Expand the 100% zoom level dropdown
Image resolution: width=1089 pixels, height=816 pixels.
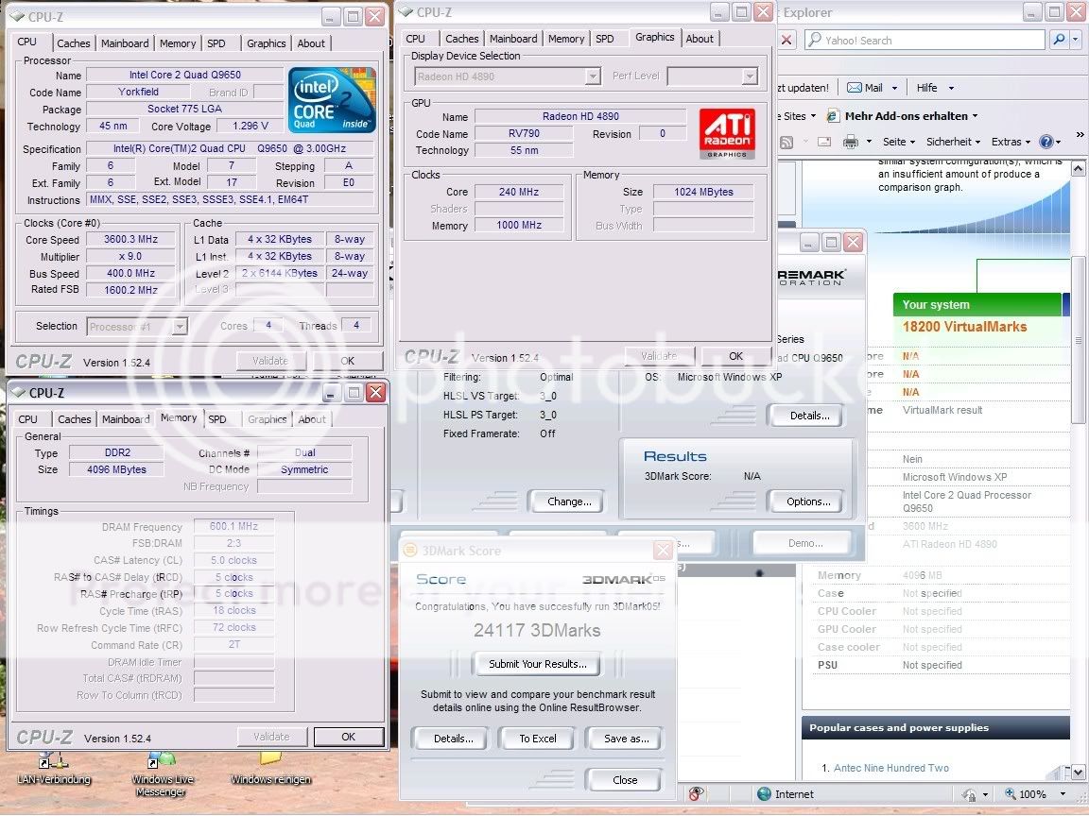point(1063,794)
